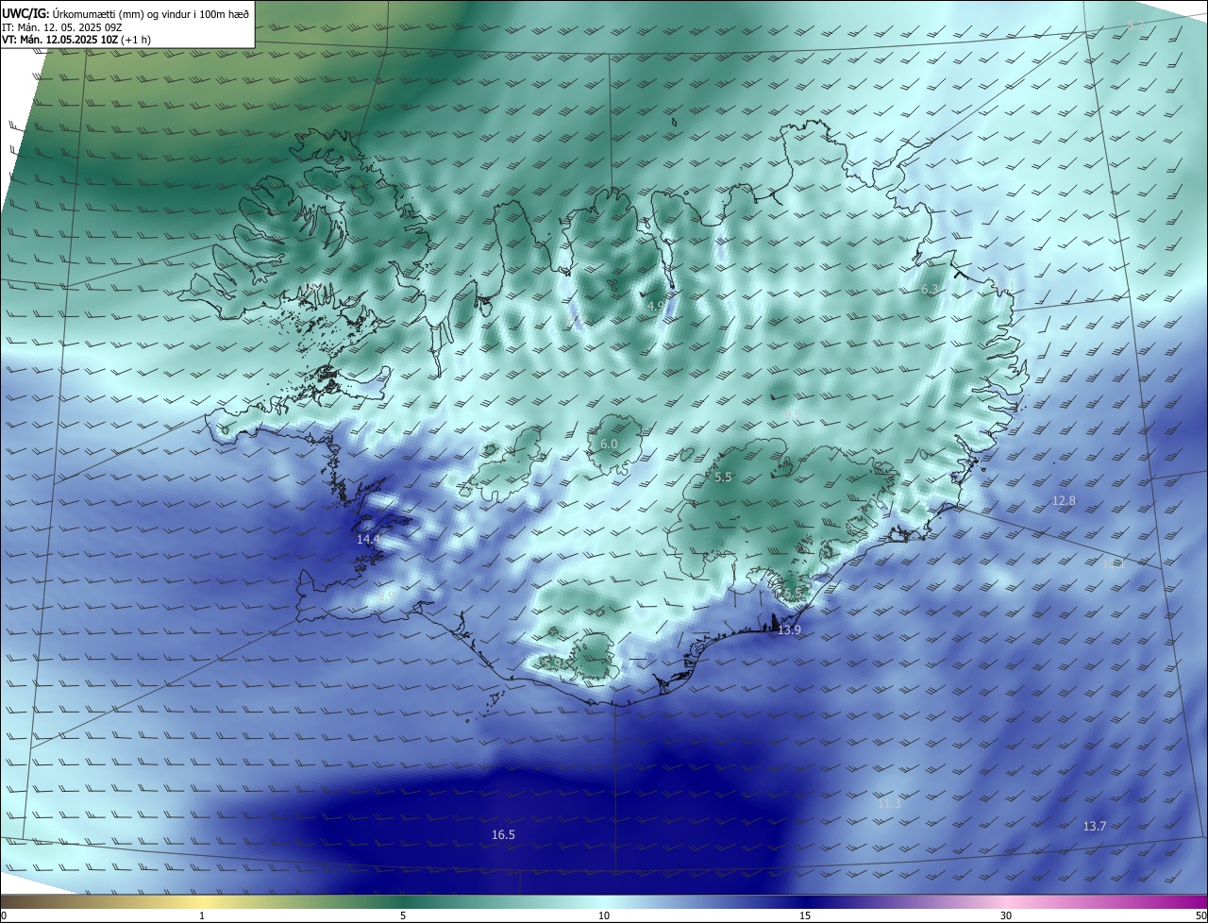This screenshot has width=1208, height=923.
Task: Click the 13.7 value in the southeast sea
Action: (x=1094, y=826)
